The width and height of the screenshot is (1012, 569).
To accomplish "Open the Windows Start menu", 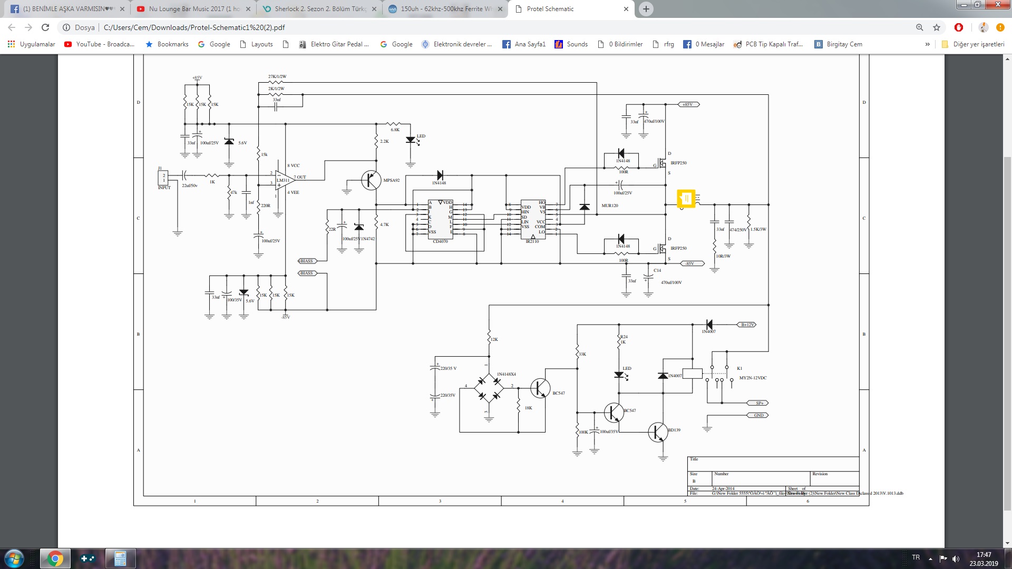I will [x=14, y=558].
